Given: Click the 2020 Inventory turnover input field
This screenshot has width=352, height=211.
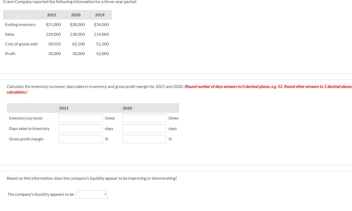Looking at the screenshot, I should pos(144,118).
